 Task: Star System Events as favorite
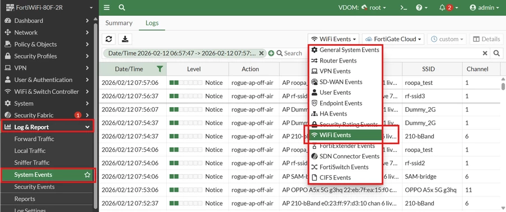[x=87, y=175]
